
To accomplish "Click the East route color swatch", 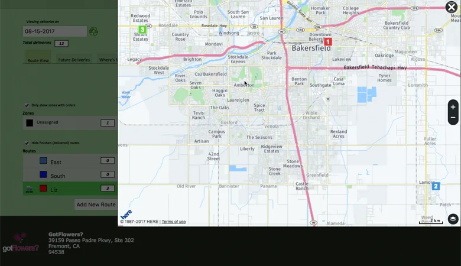I will click(43, 160).
